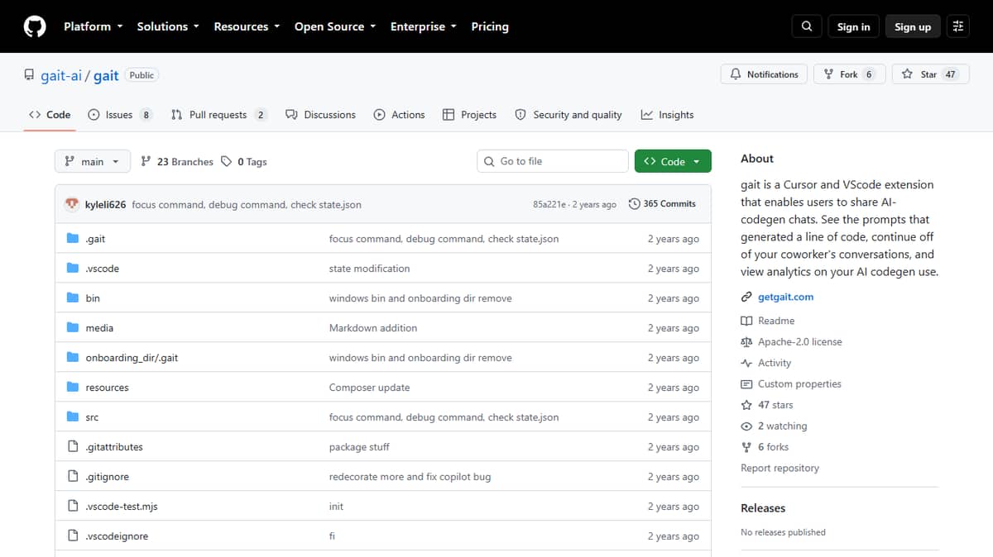The width and height of the screenshot is (993, 557).
Task: Open the Issues tab
Action: coord(120,115)
